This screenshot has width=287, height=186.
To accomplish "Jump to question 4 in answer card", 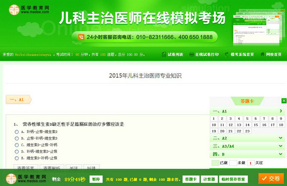I will tap(239, 118).
